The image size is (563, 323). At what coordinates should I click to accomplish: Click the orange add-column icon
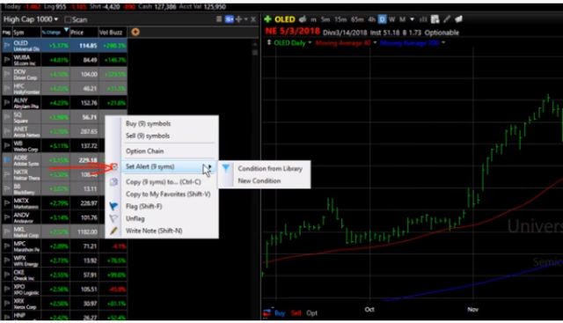click(135, 32)
